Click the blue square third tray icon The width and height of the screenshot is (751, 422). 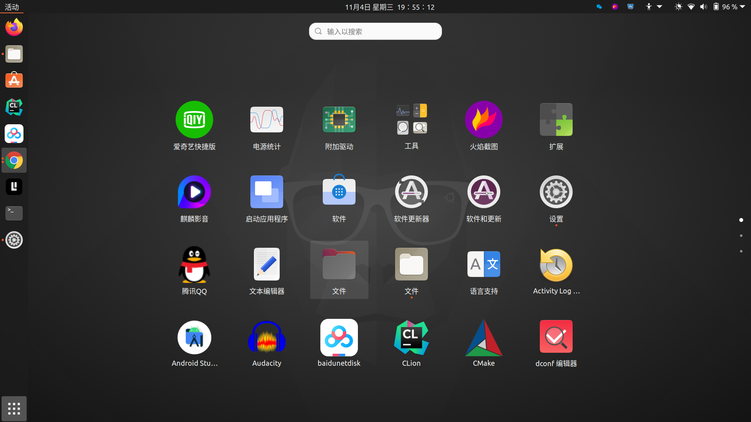click(631, 7)
